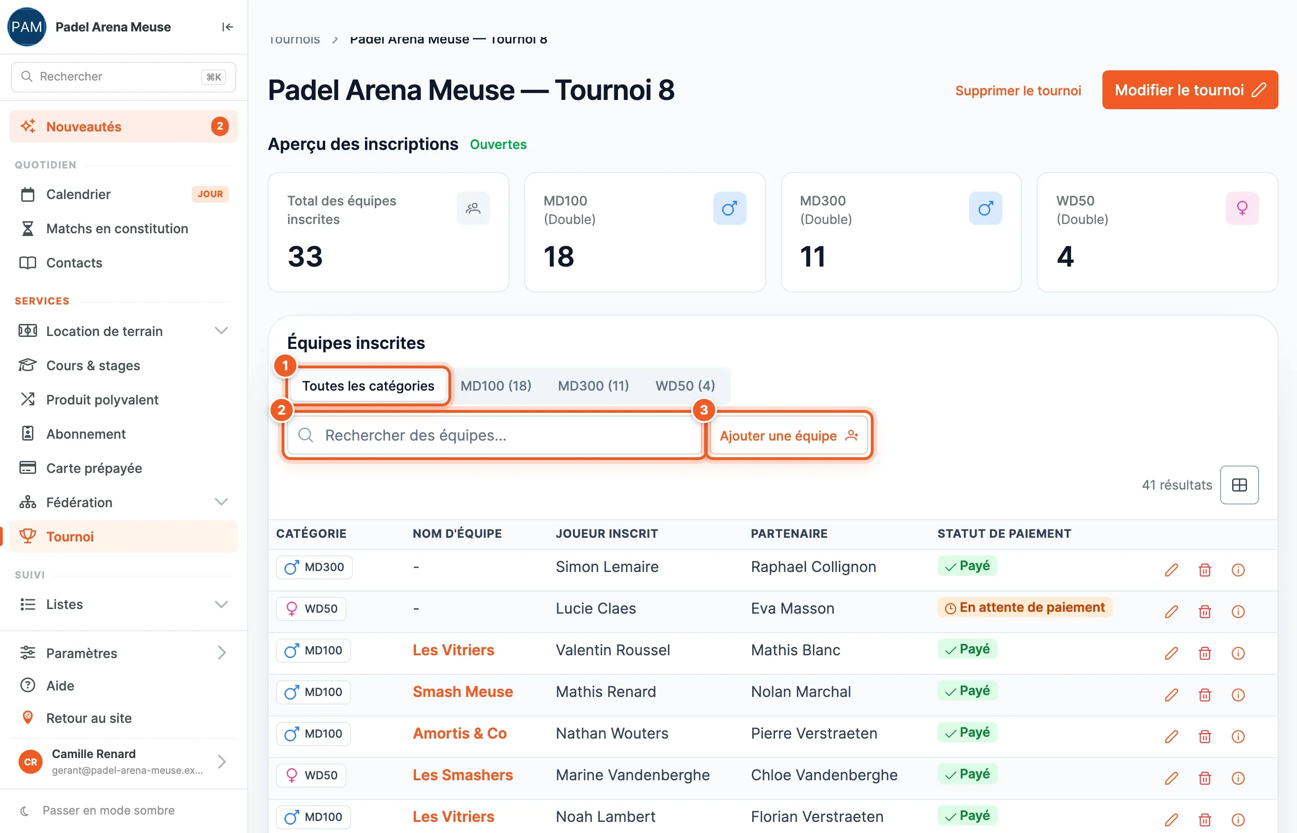Show info for Marine Vandenberghe's team
Viewport: 1297px width, 833px height.
[1238, 778]
